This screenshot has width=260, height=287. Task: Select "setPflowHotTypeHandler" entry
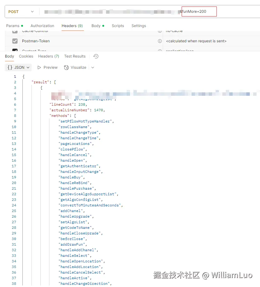(85, 121)
